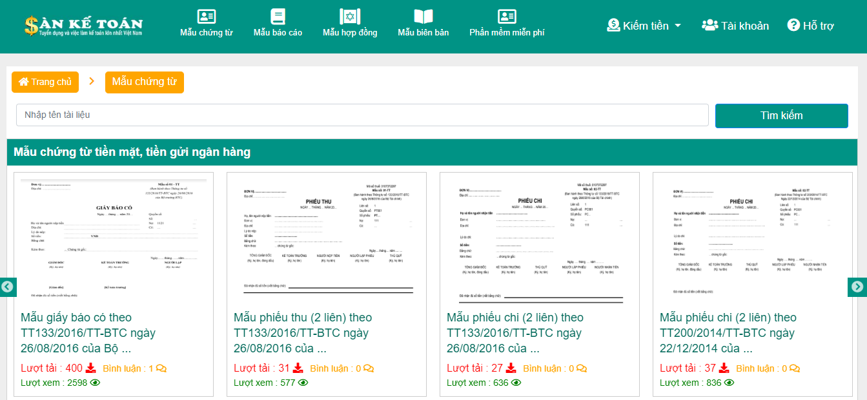Choose the Mẫu biên bản open-book icon
The height and width of the screenshot is (400, 867).
point(423,17)
